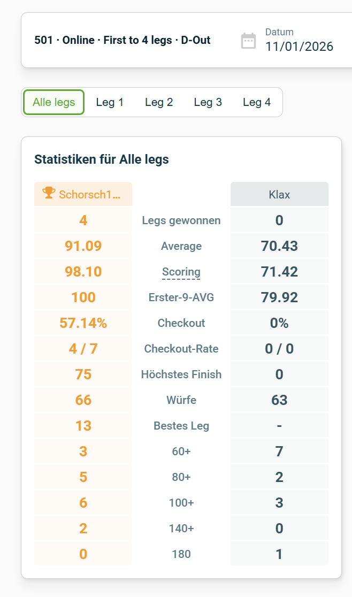The image size is (352, 597).
Task: Click Schorsch1's Average value 91.09
Action: coord(83,246)
